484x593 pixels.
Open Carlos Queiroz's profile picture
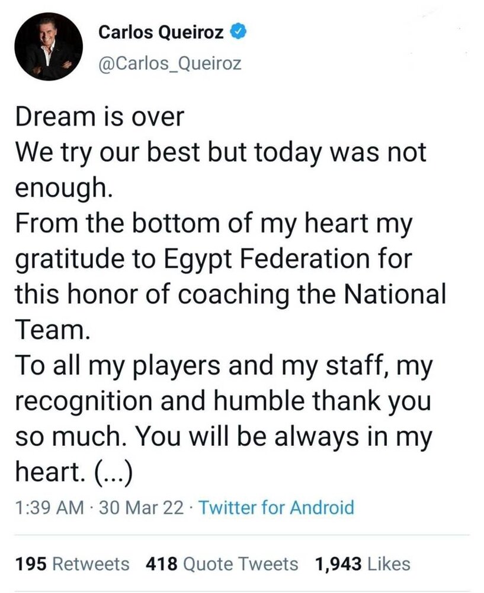tap(48, 47)
